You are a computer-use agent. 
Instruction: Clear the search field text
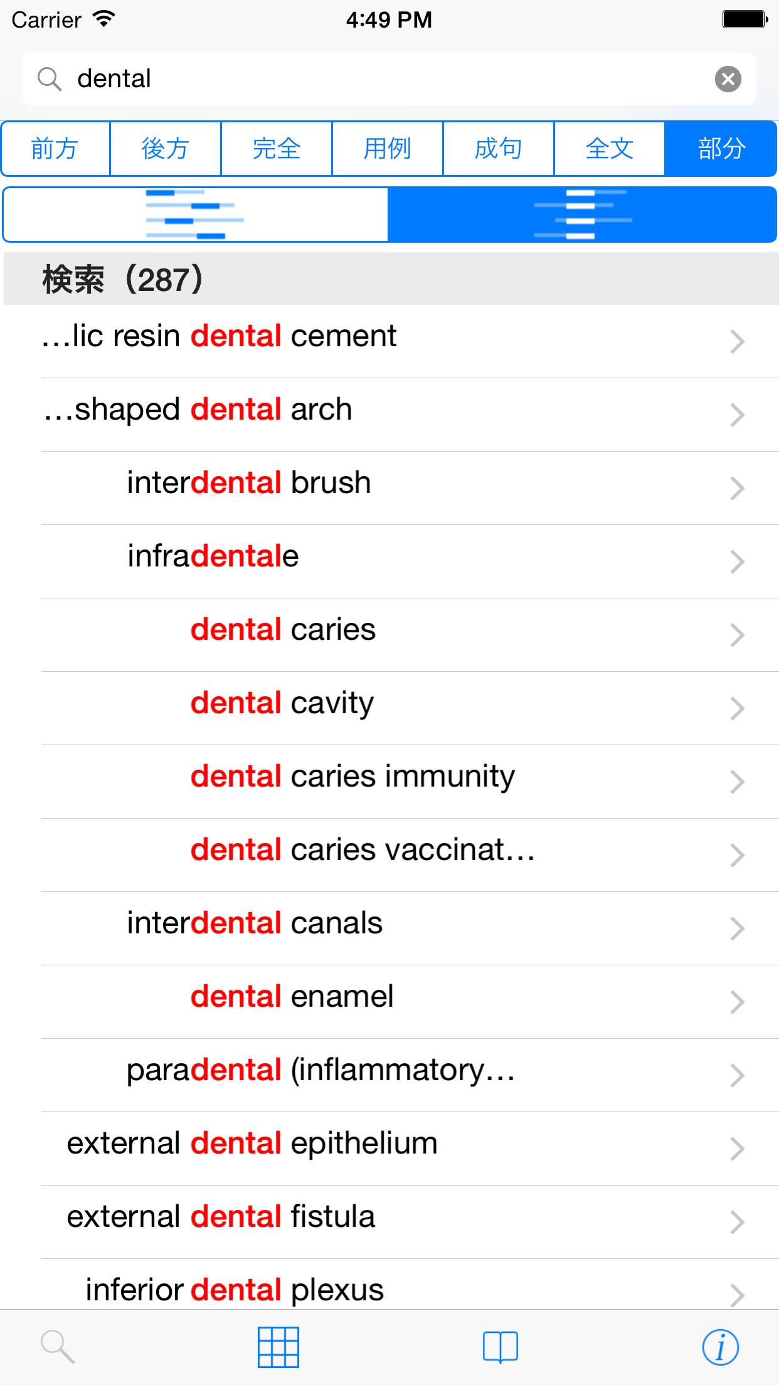click(728, 79)
